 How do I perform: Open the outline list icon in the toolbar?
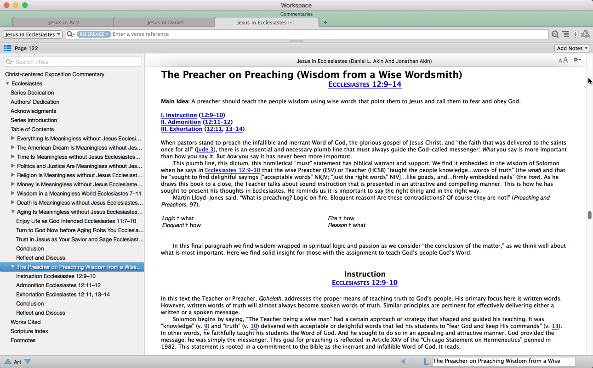click(565, 34)
